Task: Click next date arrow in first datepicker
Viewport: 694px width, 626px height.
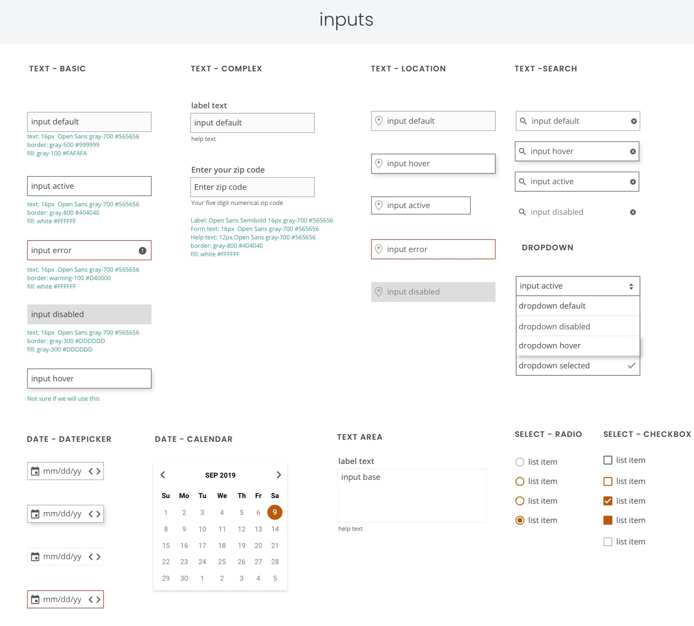Action: 99,471
